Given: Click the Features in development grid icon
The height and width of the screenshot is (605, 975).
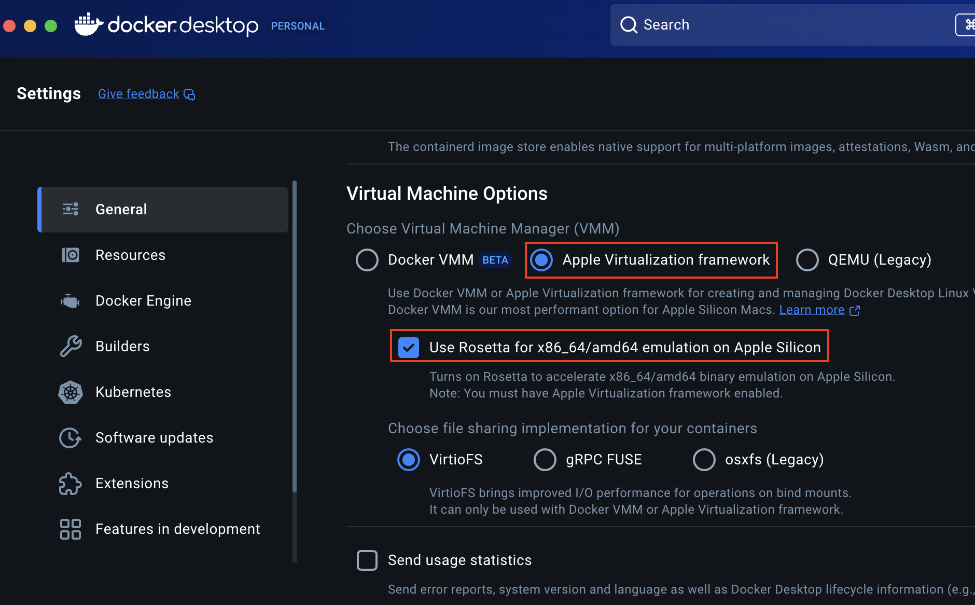Looking at the screenshot, I should (71, 529).
